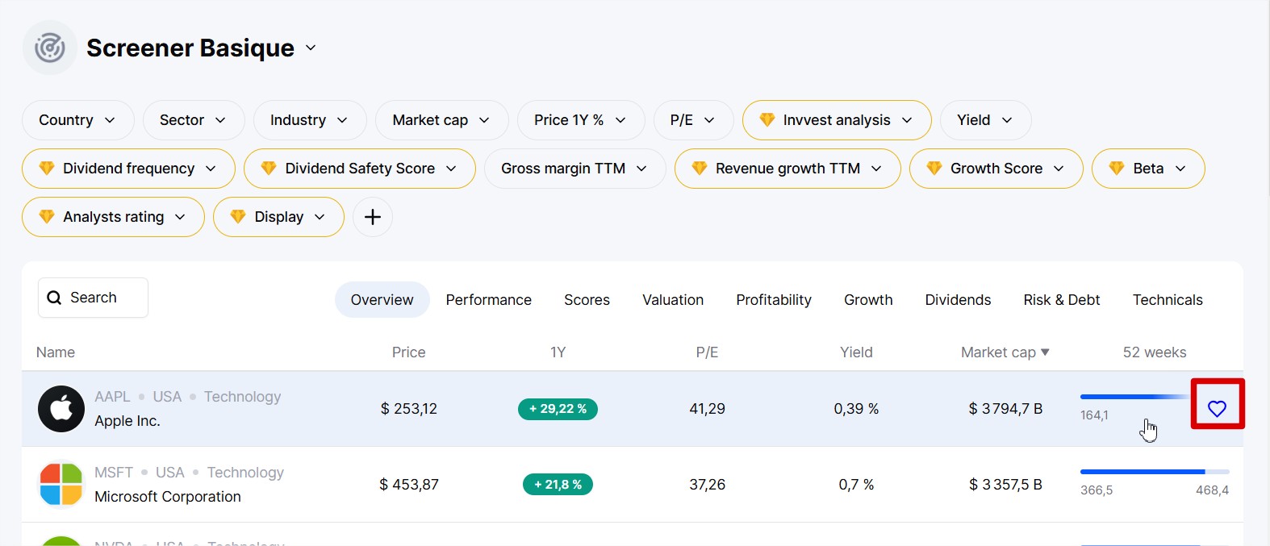Open the Apple Inc. company name link
The image size is (1270, 546).
127,421
